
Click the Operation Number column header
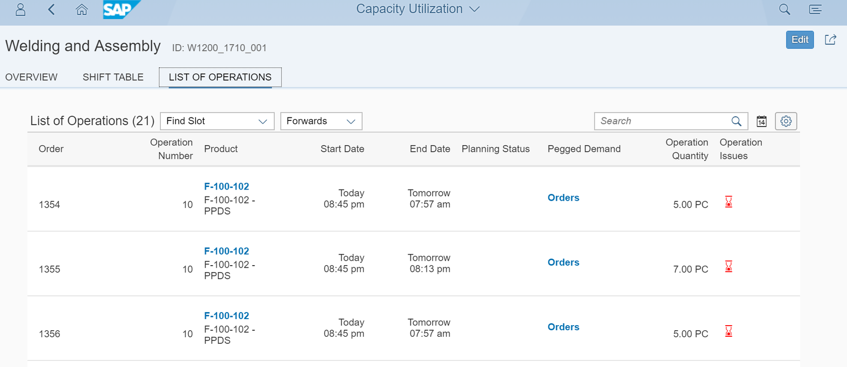point(171,149)
